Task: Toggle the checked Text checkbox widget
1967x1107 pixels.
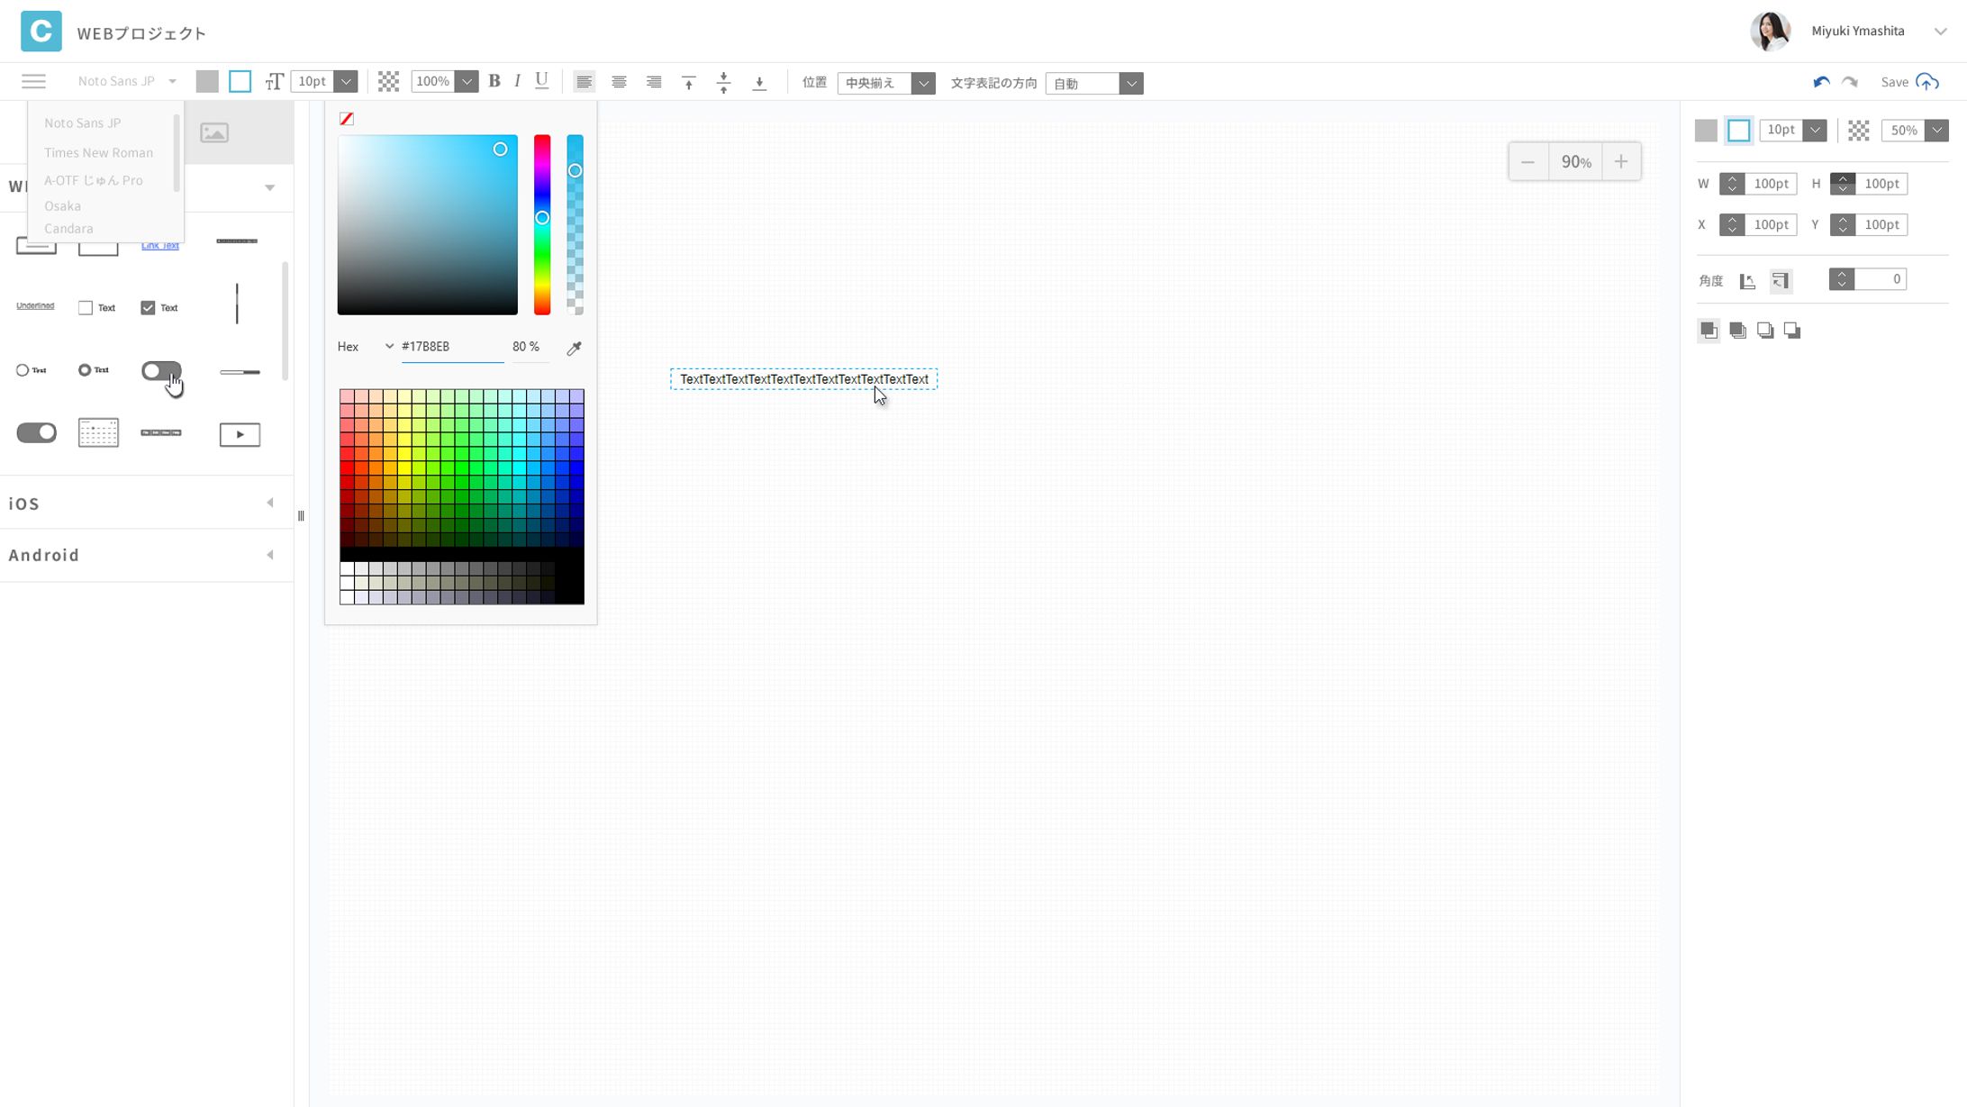Action: [x=148, y=308]
